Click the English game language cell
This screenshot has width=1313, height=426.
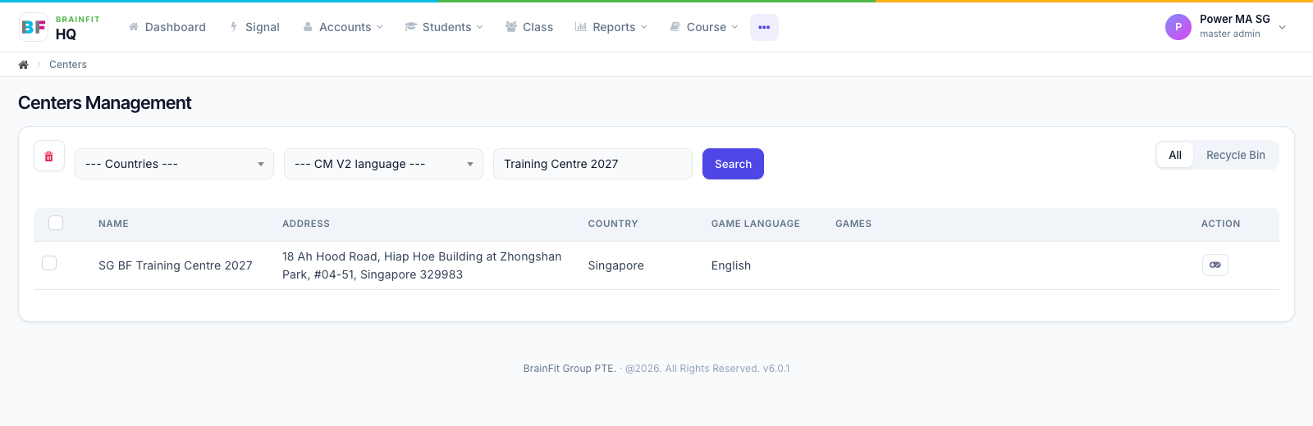(x=731, y=265)
